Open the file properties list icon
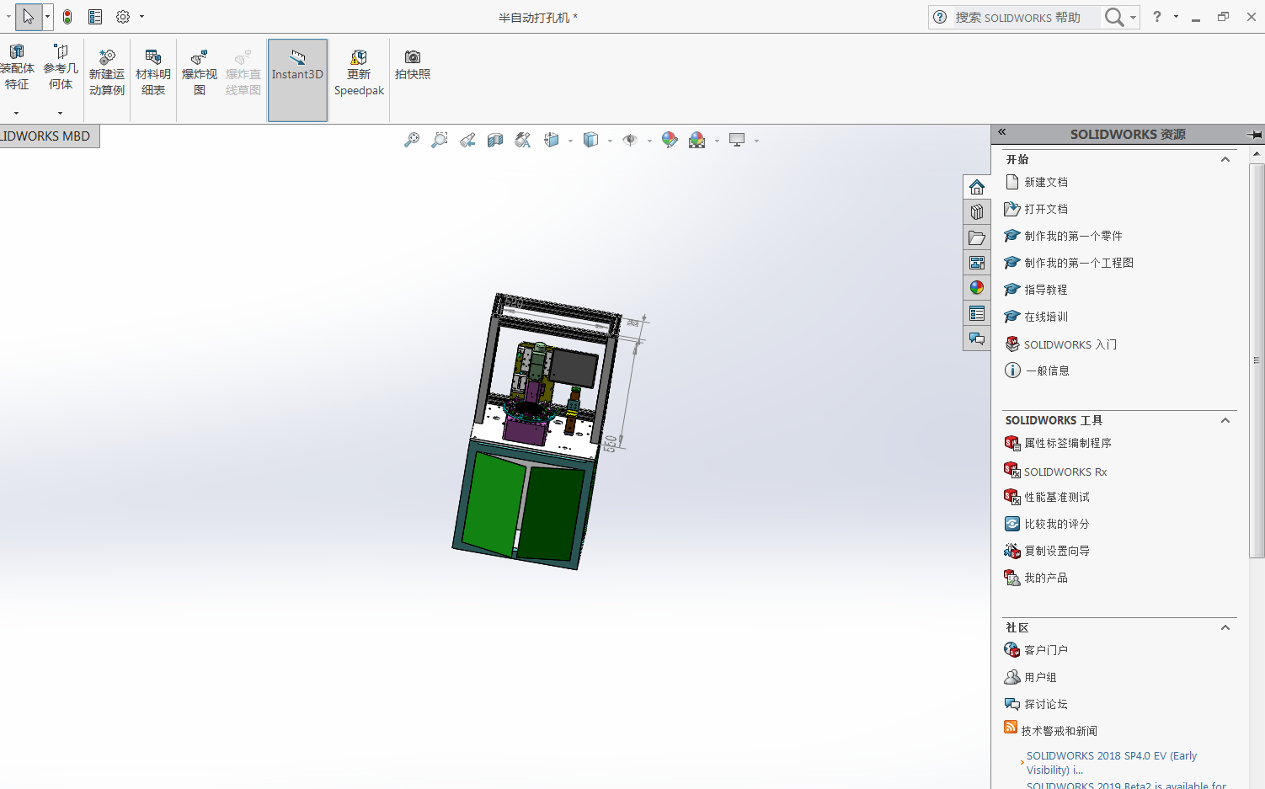The width and height of the screenshot is (1265, 789). click(x=95, y=17)
